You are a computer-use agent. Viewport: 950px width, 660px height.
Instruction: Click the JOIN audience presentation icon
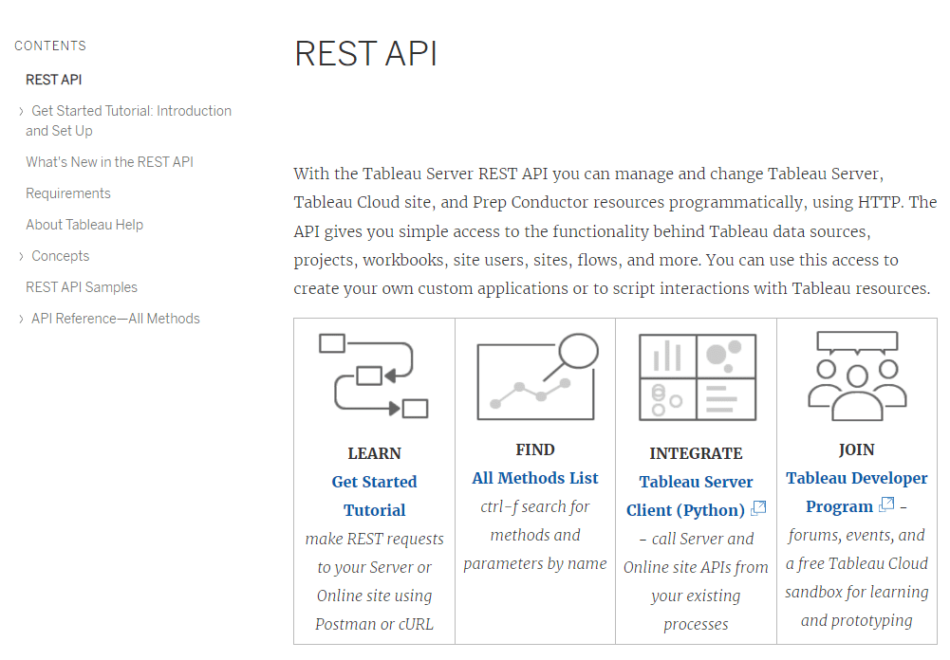coord(856,375)
